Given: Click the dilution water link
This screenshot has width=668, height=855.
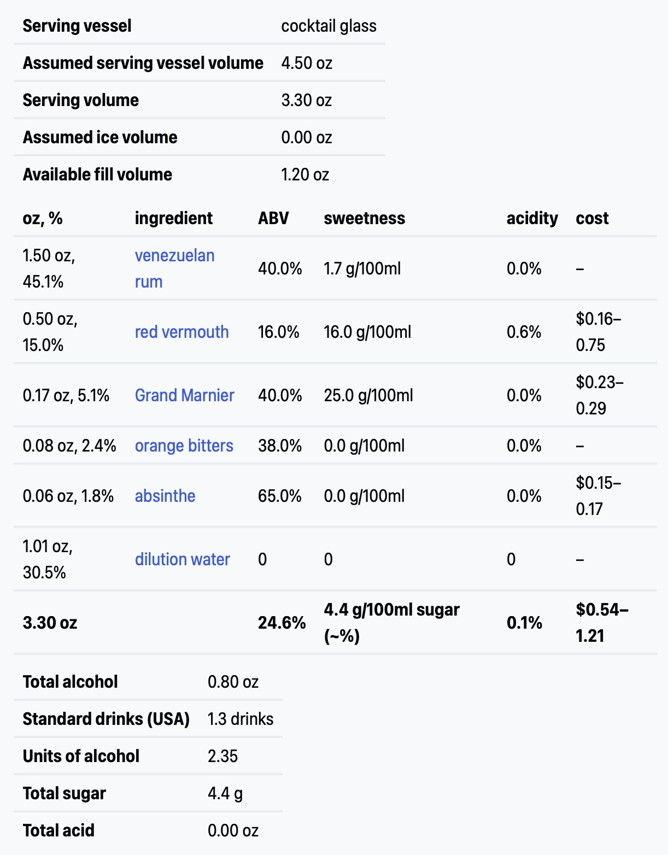Looking at the screenshot, I should click(x=182, y=559).
